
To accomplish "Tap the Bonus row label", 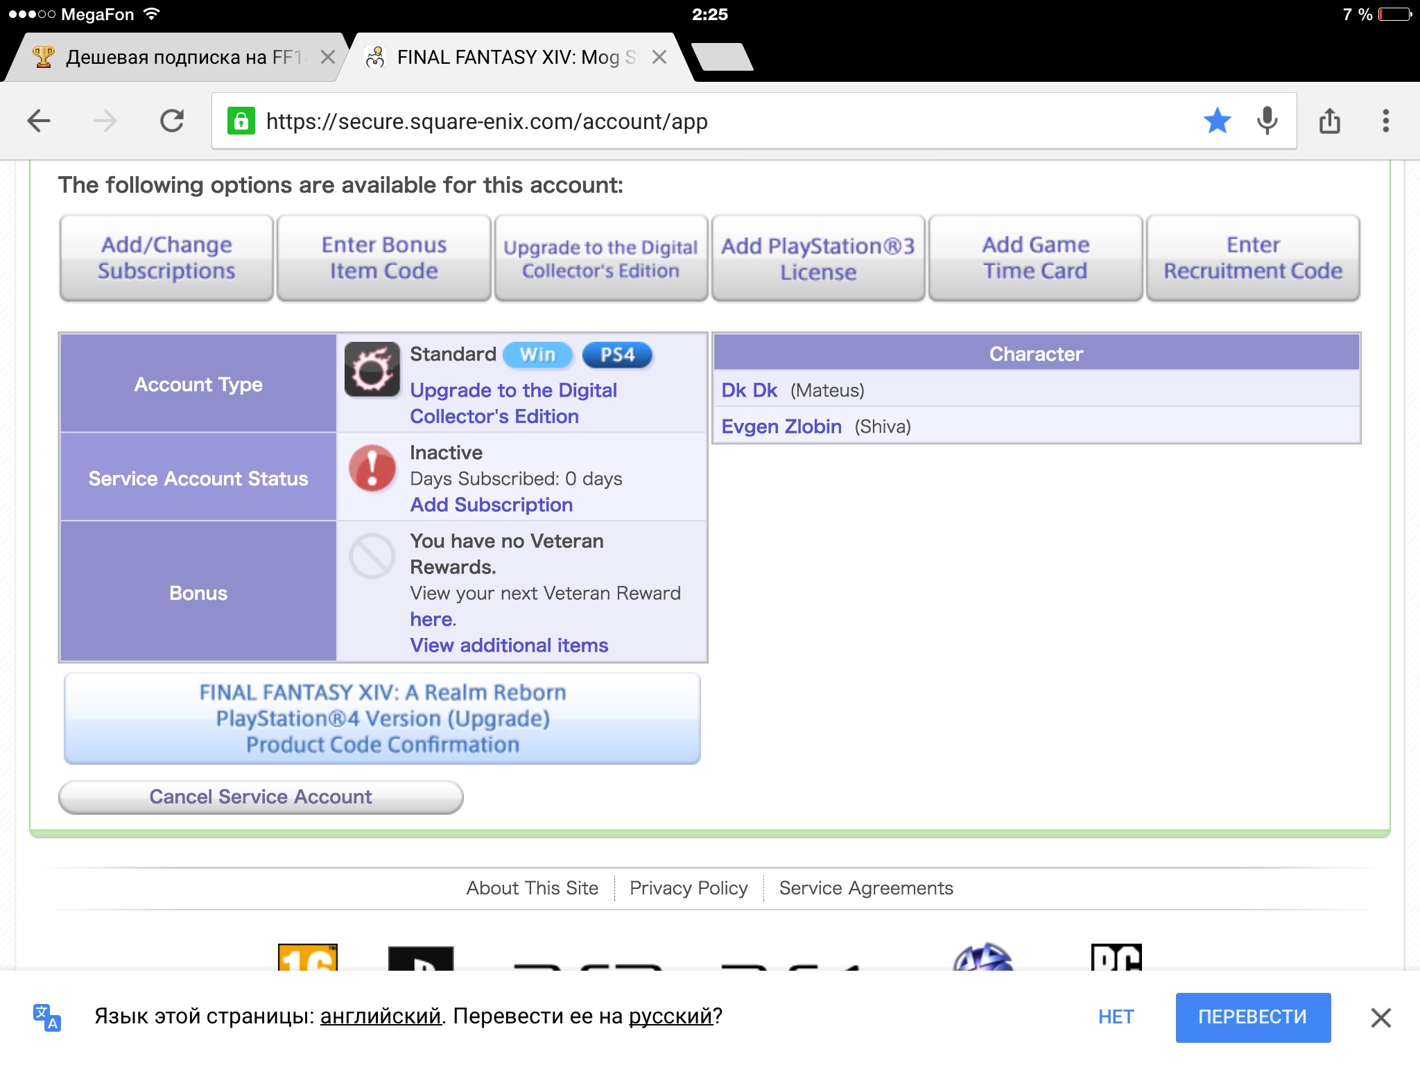I will (198, 593).
